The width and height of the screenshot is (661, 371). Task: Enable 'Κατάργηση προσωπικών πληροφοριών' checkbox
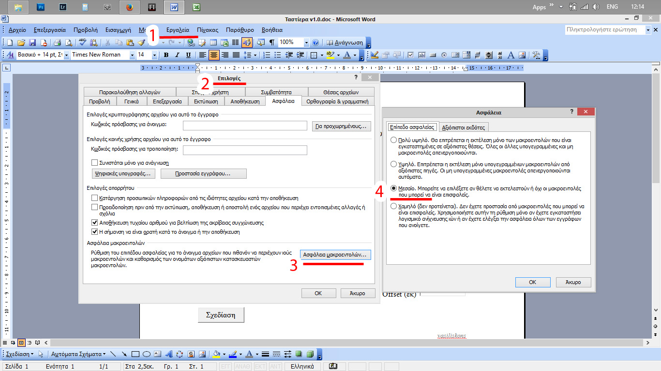94,198
